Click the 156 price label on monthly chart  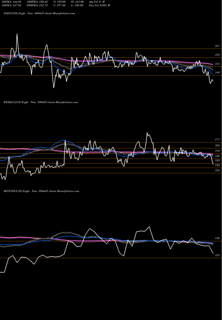(217, 238)
